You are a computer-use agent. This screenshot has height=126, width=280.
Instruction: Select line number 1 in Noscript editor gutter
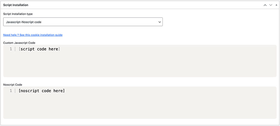[x=11, y=91]
